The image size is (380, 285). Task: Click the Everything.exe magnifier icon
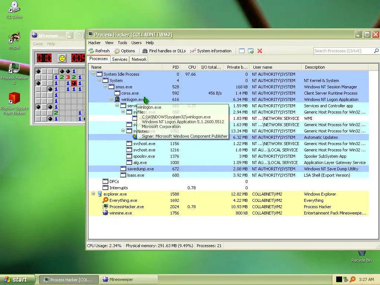(x=105, y=200)
